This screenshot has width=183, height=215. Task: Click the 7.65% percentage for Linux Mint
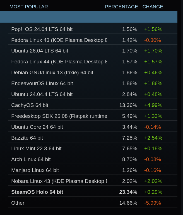click(130, 149)
